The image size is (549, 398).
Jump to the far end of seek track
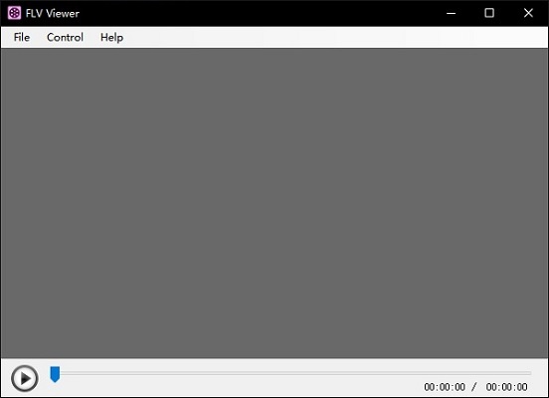529,373
